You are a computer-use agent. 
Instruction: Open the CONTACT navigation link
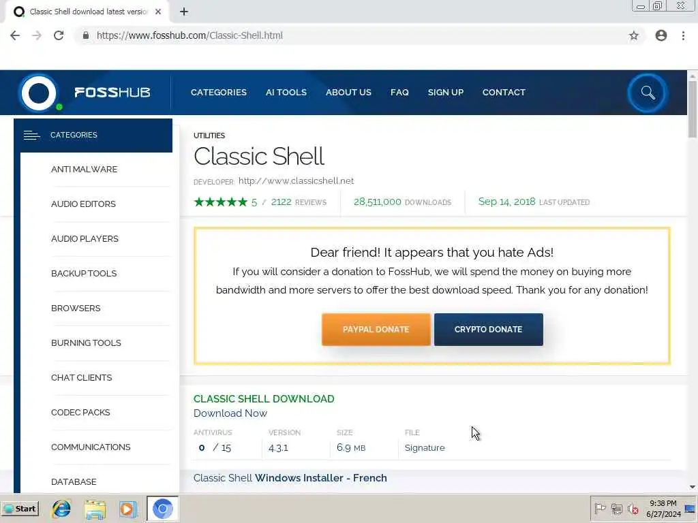[x=504, y=93]
